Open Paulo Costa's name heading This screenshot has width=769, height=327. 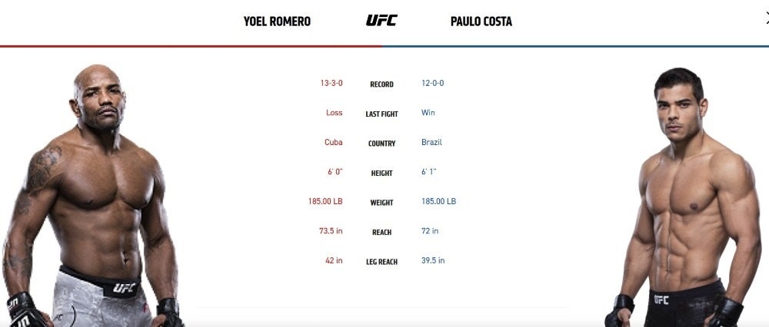[481, 21]
